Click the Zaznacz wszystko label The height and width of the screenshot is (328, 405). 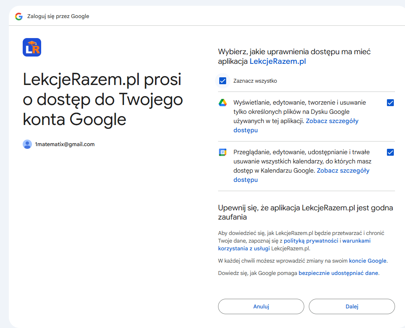255,81
